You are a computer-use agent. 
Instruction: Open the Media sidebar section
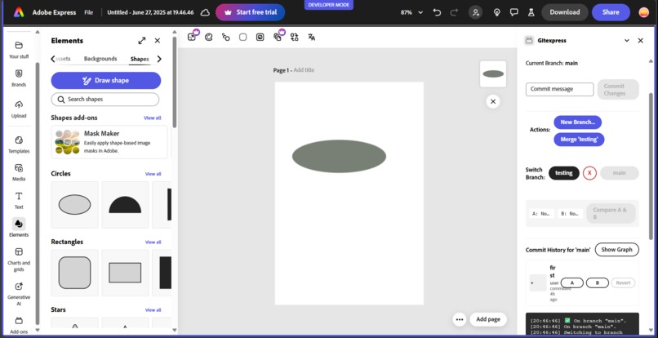point(19,172)
